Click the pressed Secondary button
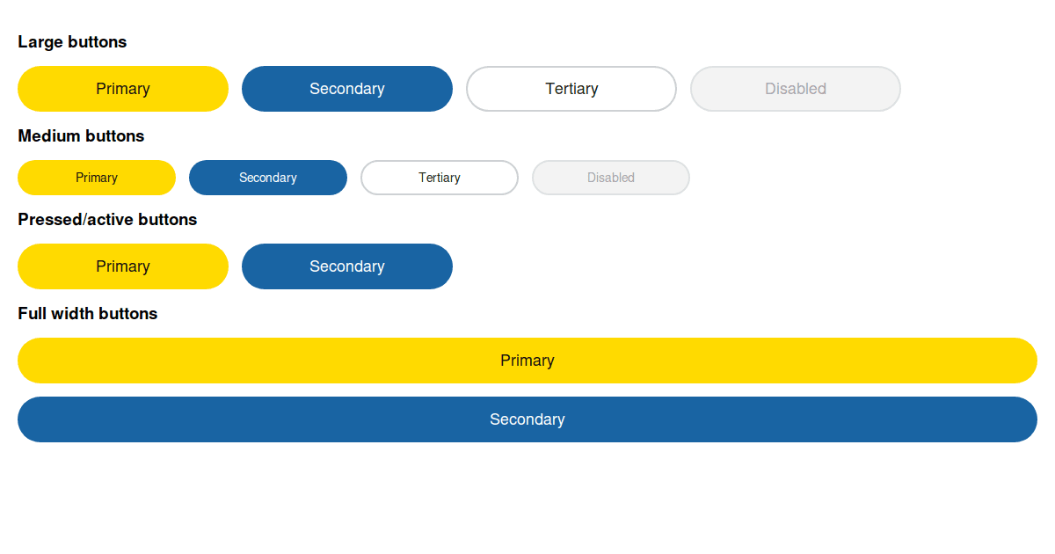1055x554 pixels. tap(347, 266)
